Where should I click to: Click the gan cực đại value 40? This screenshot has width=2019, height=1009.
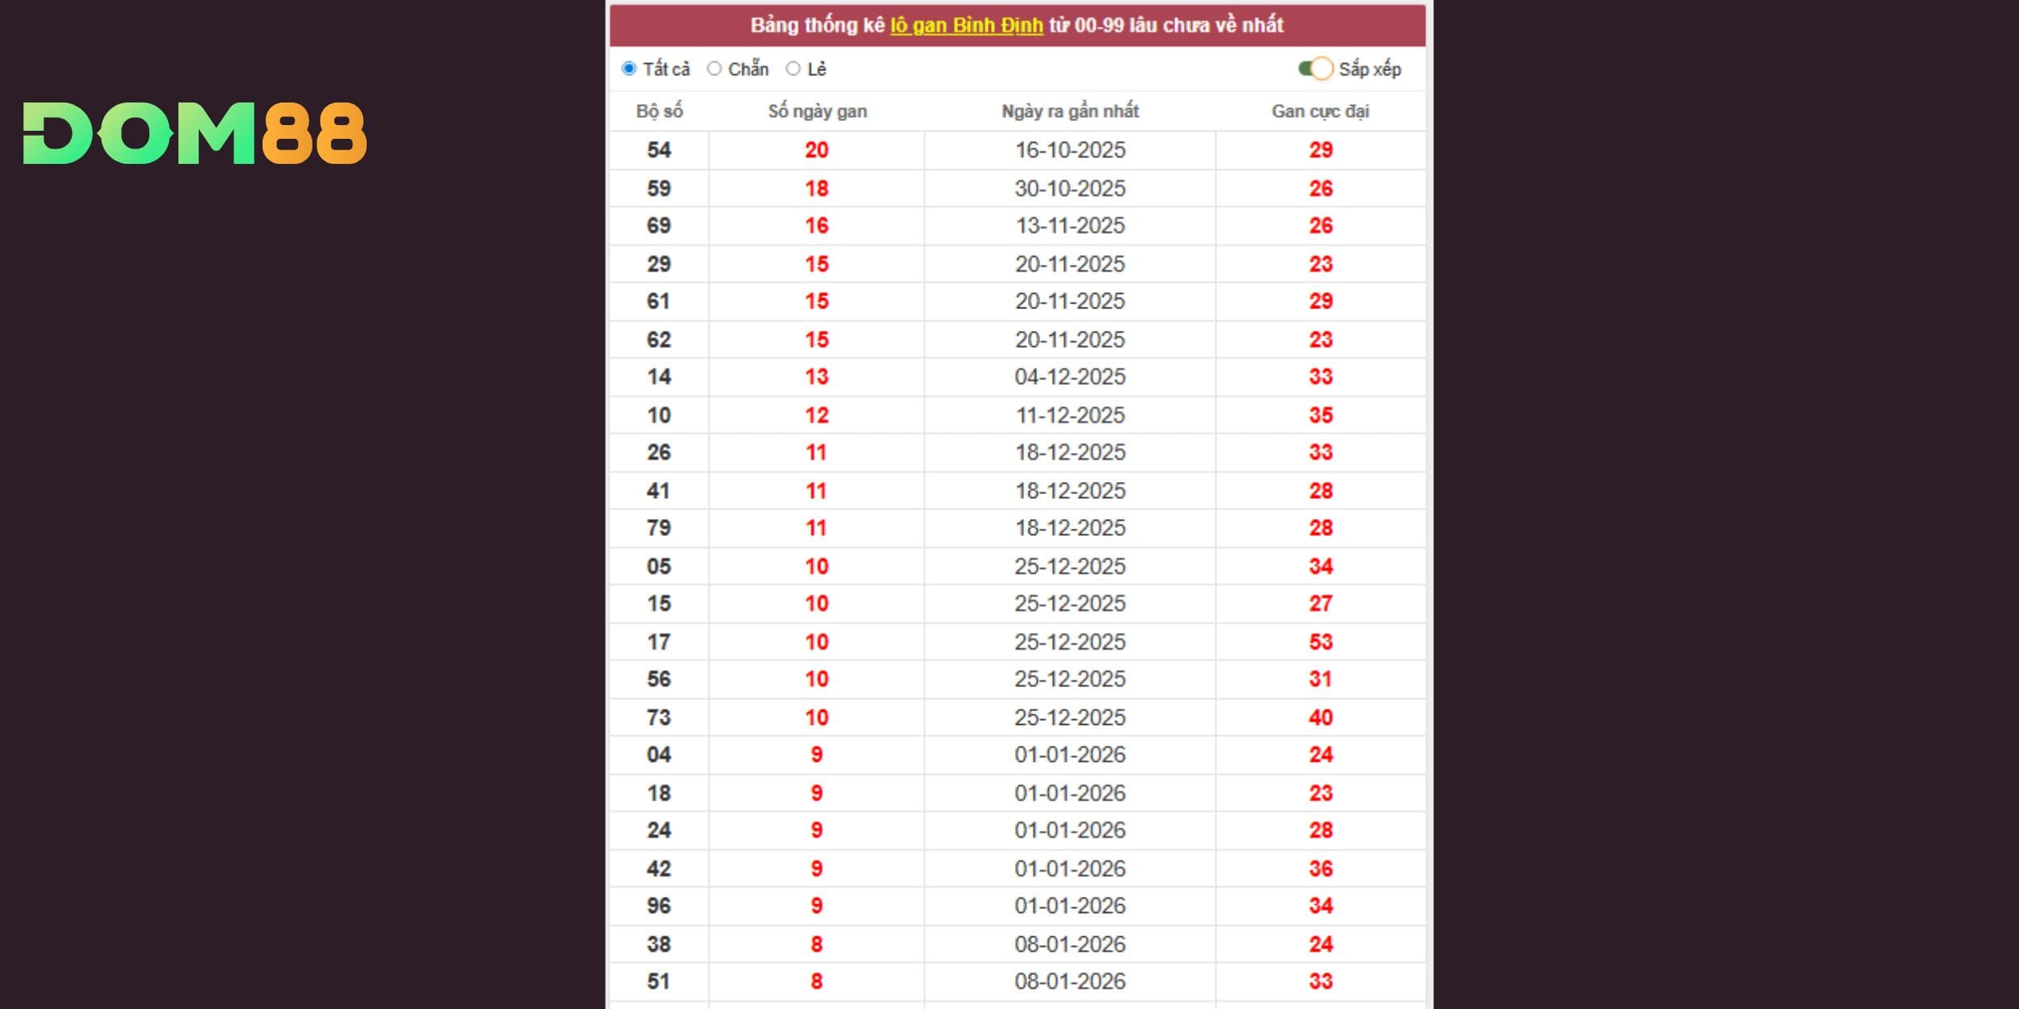click(1320, 717)
